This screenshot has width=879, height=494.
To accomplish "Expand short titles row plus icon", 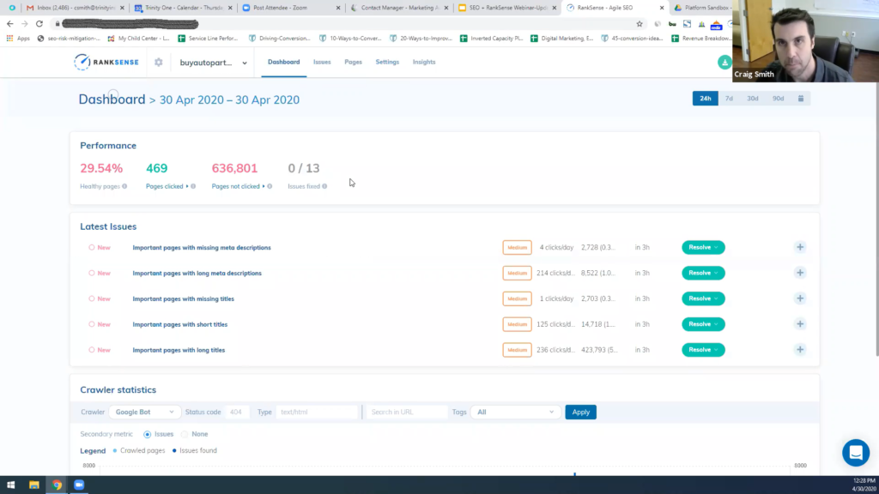I will point(800,323).
